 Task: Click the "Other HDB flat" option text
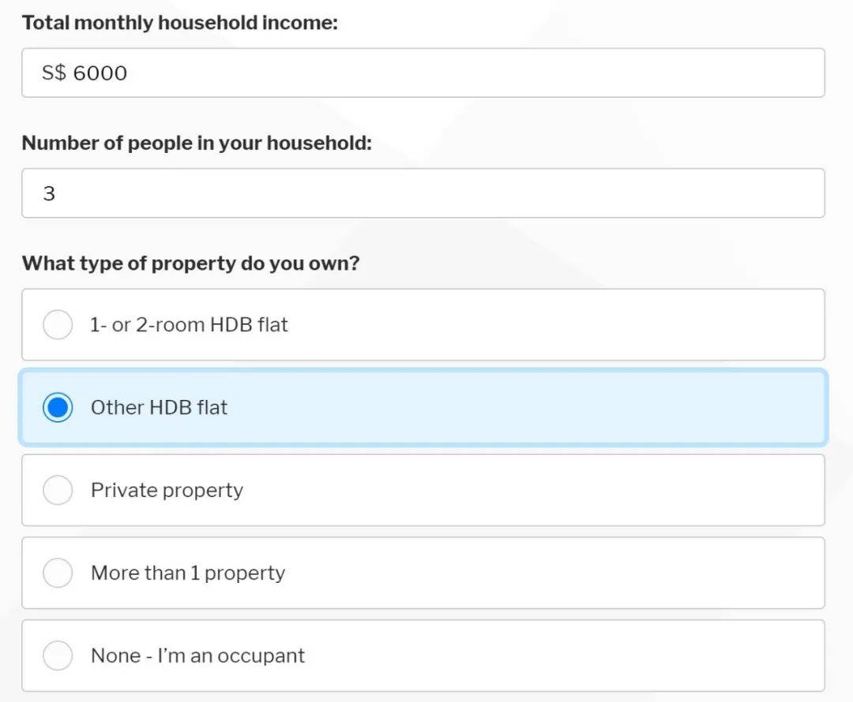click(159, 408)
